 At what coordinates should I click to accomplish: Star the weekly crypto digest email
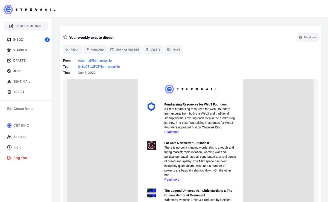(x=65, y=36)
